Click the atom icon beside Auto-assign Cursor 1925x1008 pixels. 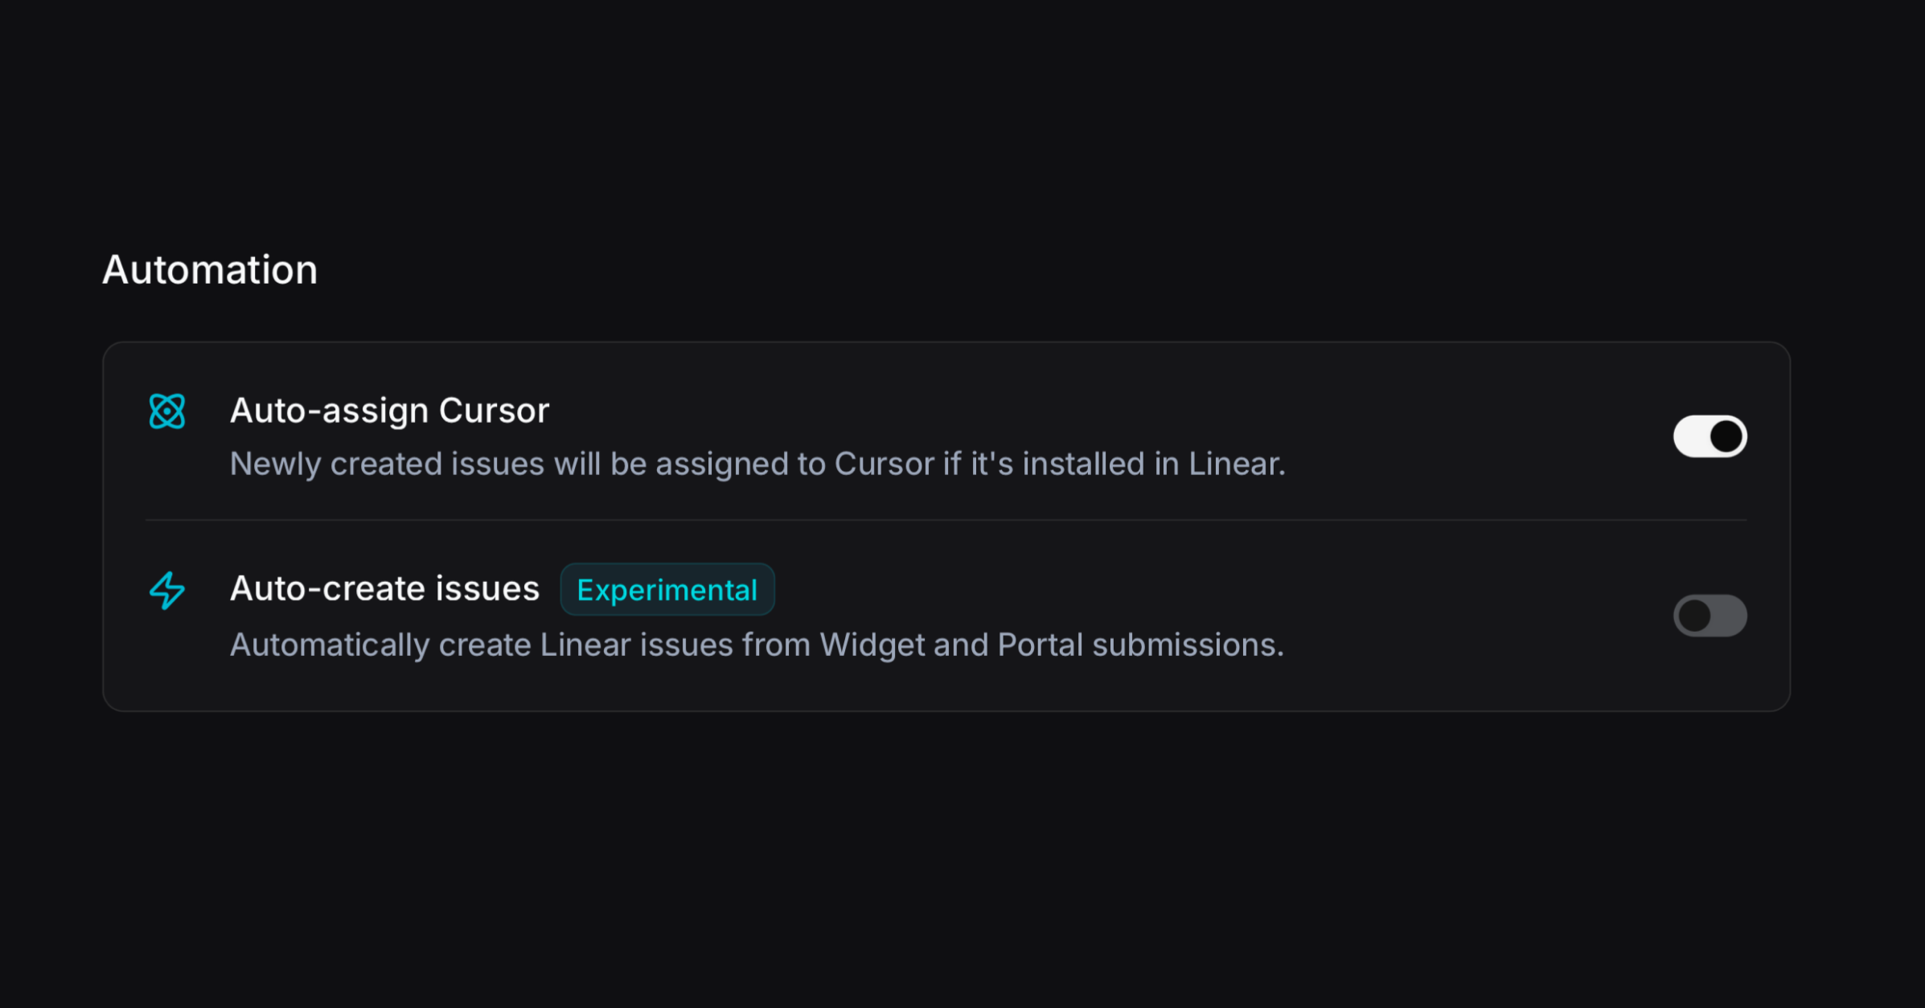click(x=167, y=411)
